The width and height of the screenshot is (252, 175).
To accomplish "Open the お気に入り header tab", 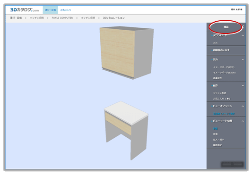I will pyautogui.click(x=66, y=10).
